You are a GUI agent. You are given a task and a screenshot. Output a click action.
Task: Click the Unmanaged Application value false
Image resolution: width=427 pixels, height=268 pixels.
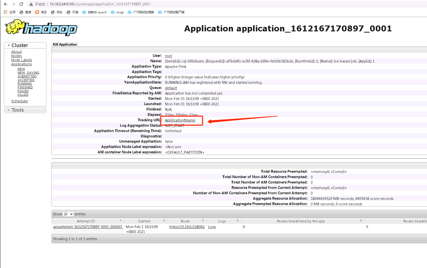coord(169,142)
